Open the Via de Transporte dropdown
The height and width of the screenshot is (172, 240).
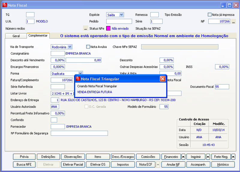click(x=70, y=47)
